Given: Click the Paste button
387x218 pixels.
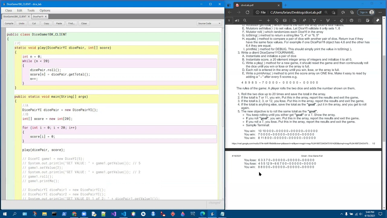Looking at the screenshot, I should pyautogui.click(x=59, y=23).
